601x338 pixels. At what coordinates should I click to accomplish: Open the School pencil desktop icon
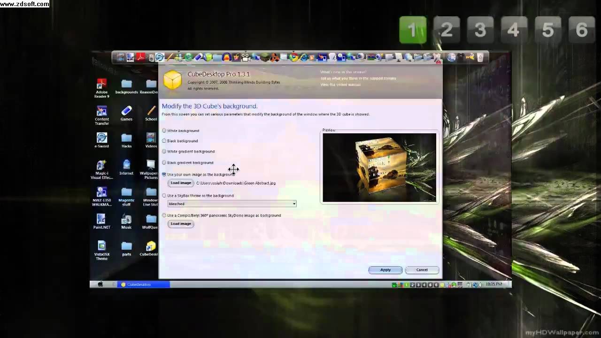click(x=151, y=114)
